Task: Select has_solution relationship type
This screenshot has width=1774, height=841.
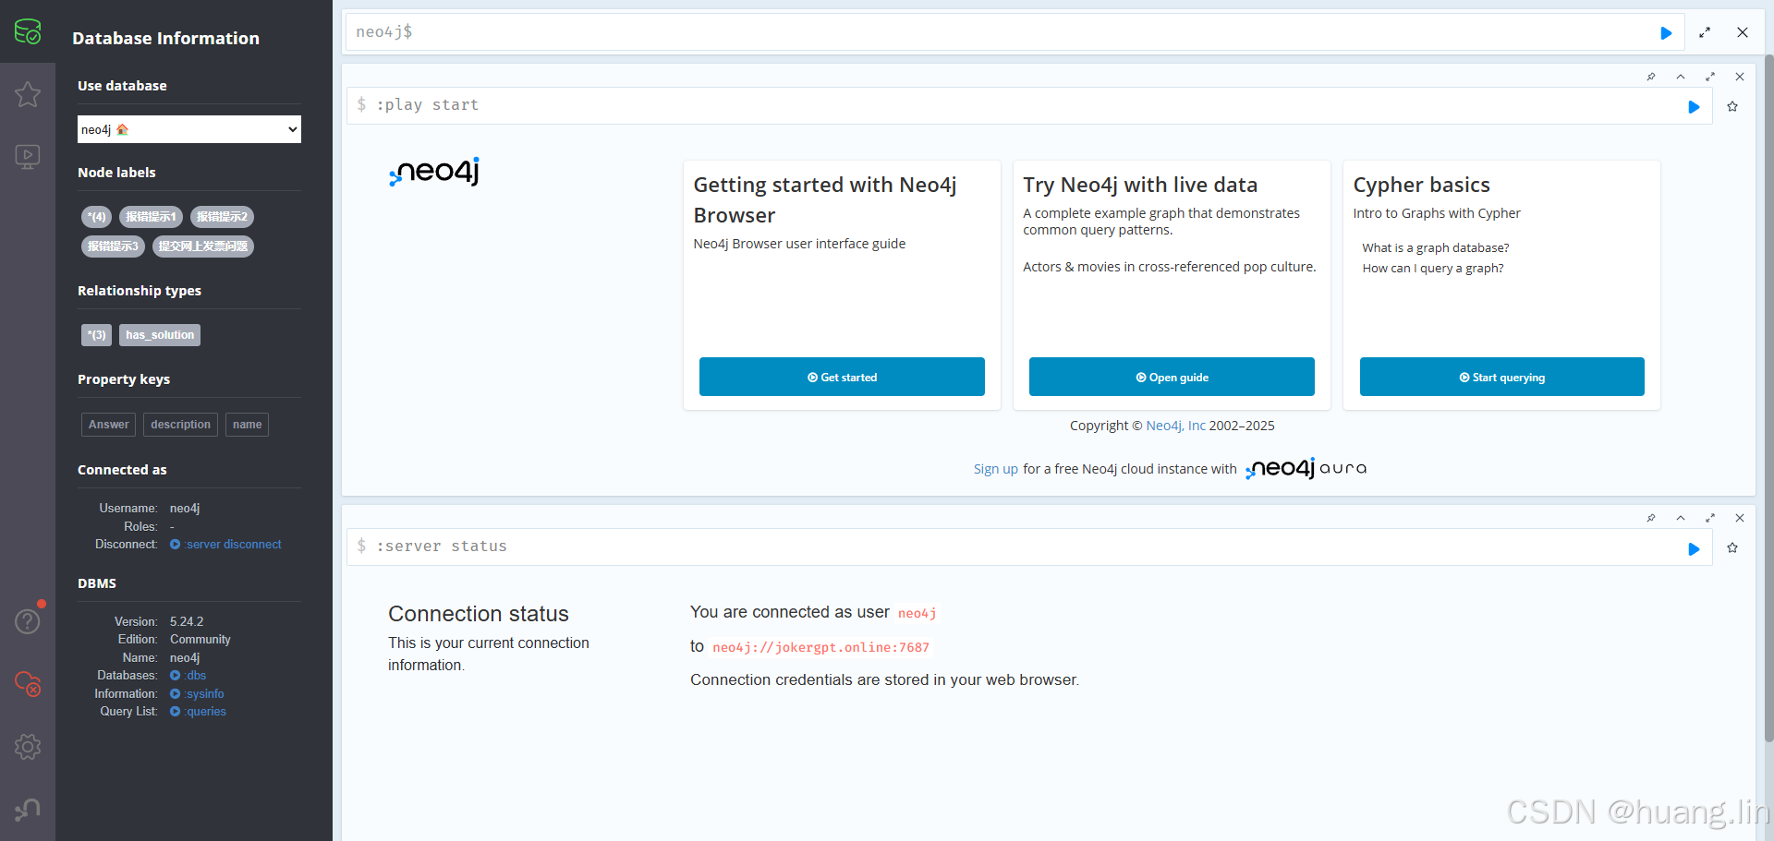Action: point(160,335)
